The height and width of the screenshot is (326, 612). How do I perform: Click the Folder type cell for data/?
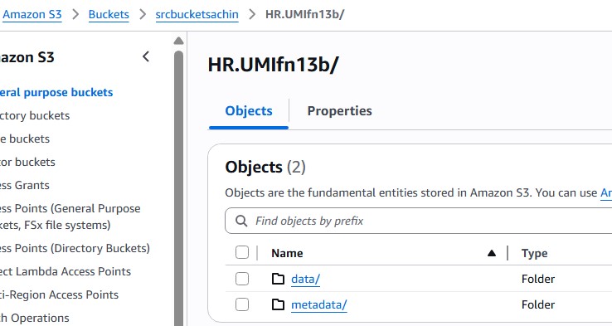(x=538, y=279)
